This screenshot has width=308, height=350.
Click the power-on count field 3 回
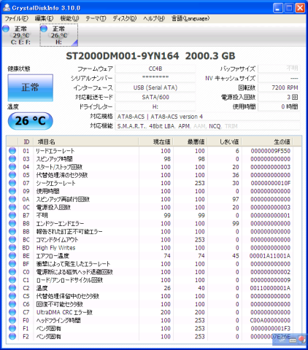coord(279,97)
